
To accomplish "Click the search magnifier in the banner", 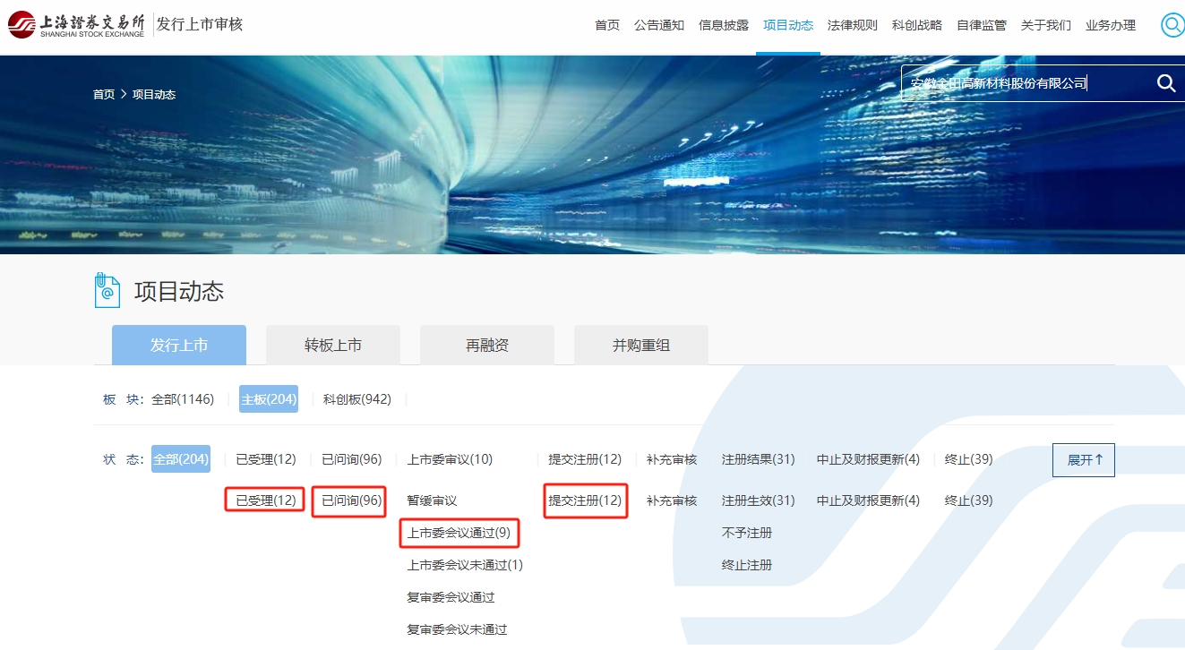I will point(1165,83).
